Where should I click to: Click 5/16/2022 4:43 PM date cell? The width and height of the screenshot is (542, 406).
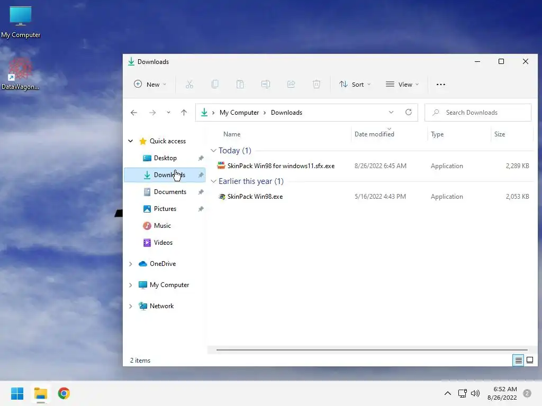point(380,197)
